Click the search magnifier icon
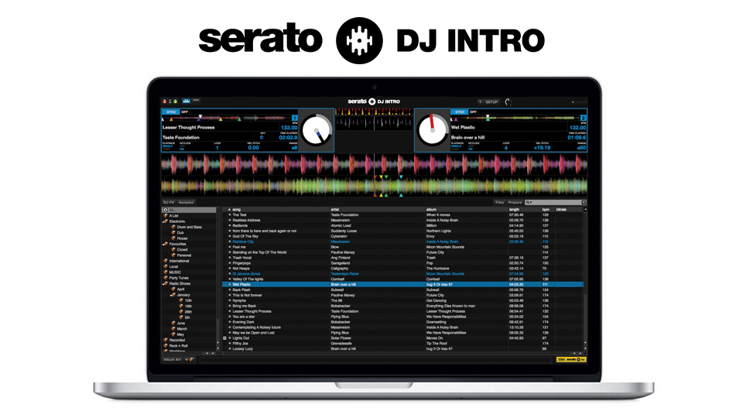The width and height of the screenshot is (743, 418). (x=528, y=202)
